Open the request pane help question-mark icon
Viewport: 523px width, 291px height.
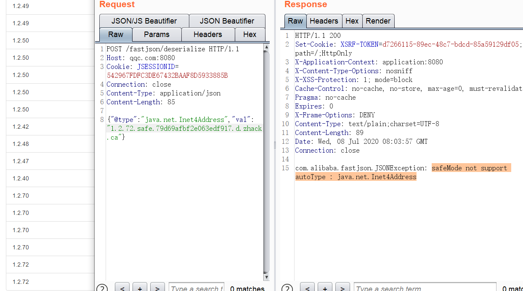tap(102, 288)
